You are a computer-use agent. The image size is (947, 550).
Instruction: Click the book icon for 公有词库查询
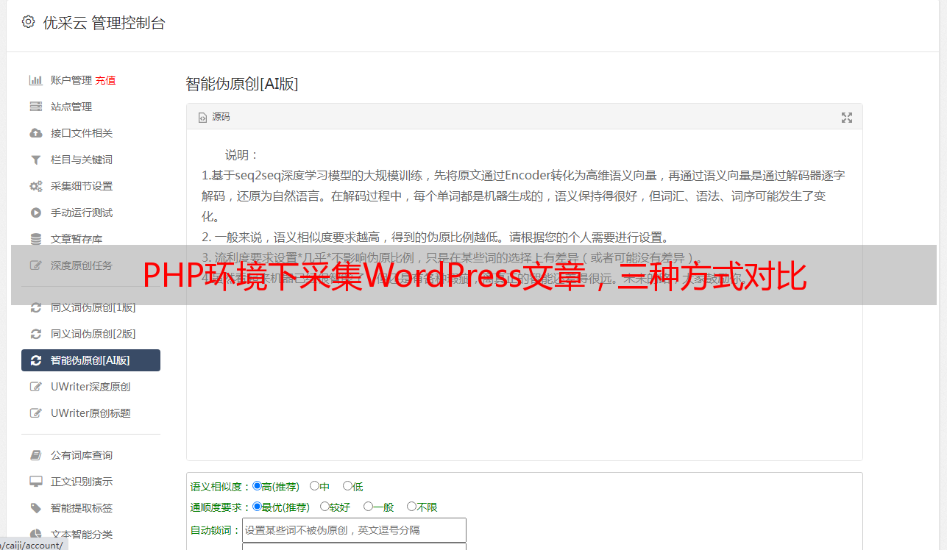35,455
